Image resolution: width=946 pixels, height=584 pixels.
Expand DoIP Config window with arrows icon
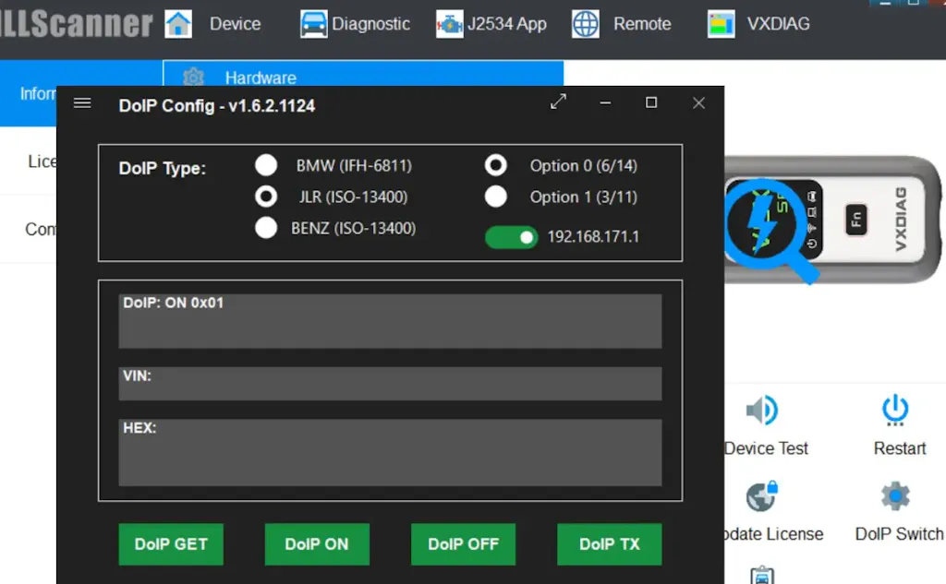(558, 102)
